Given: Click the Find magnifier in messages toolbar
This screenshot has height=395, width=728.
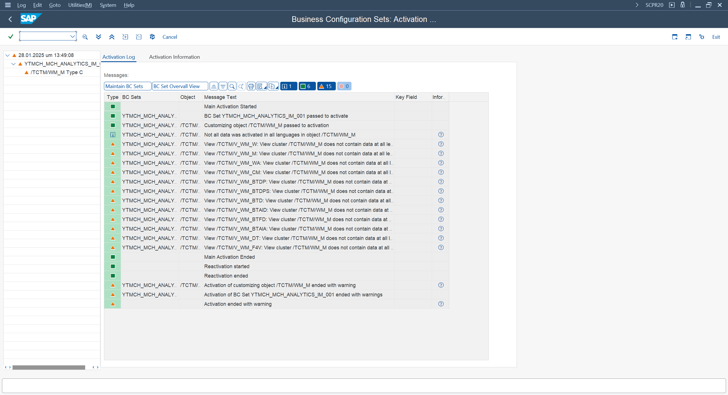Looking at the screenshot, I should click(x=232, y=86).
